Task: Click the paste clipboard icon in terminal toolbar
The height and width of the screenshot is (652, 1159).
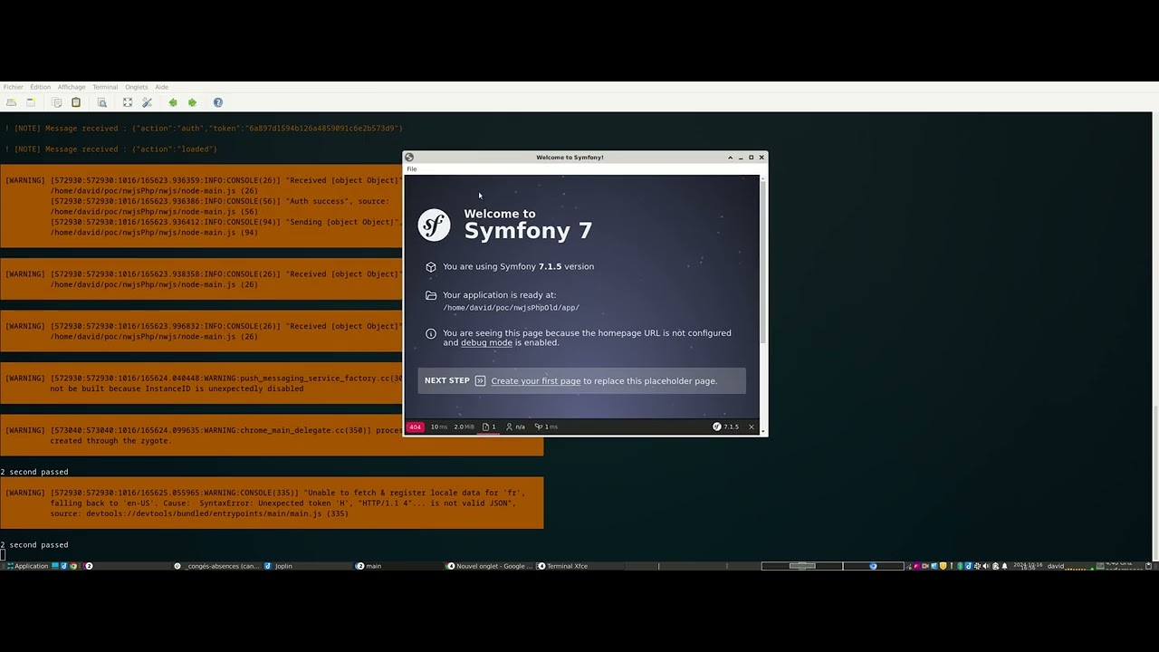Action: [76, 102]
